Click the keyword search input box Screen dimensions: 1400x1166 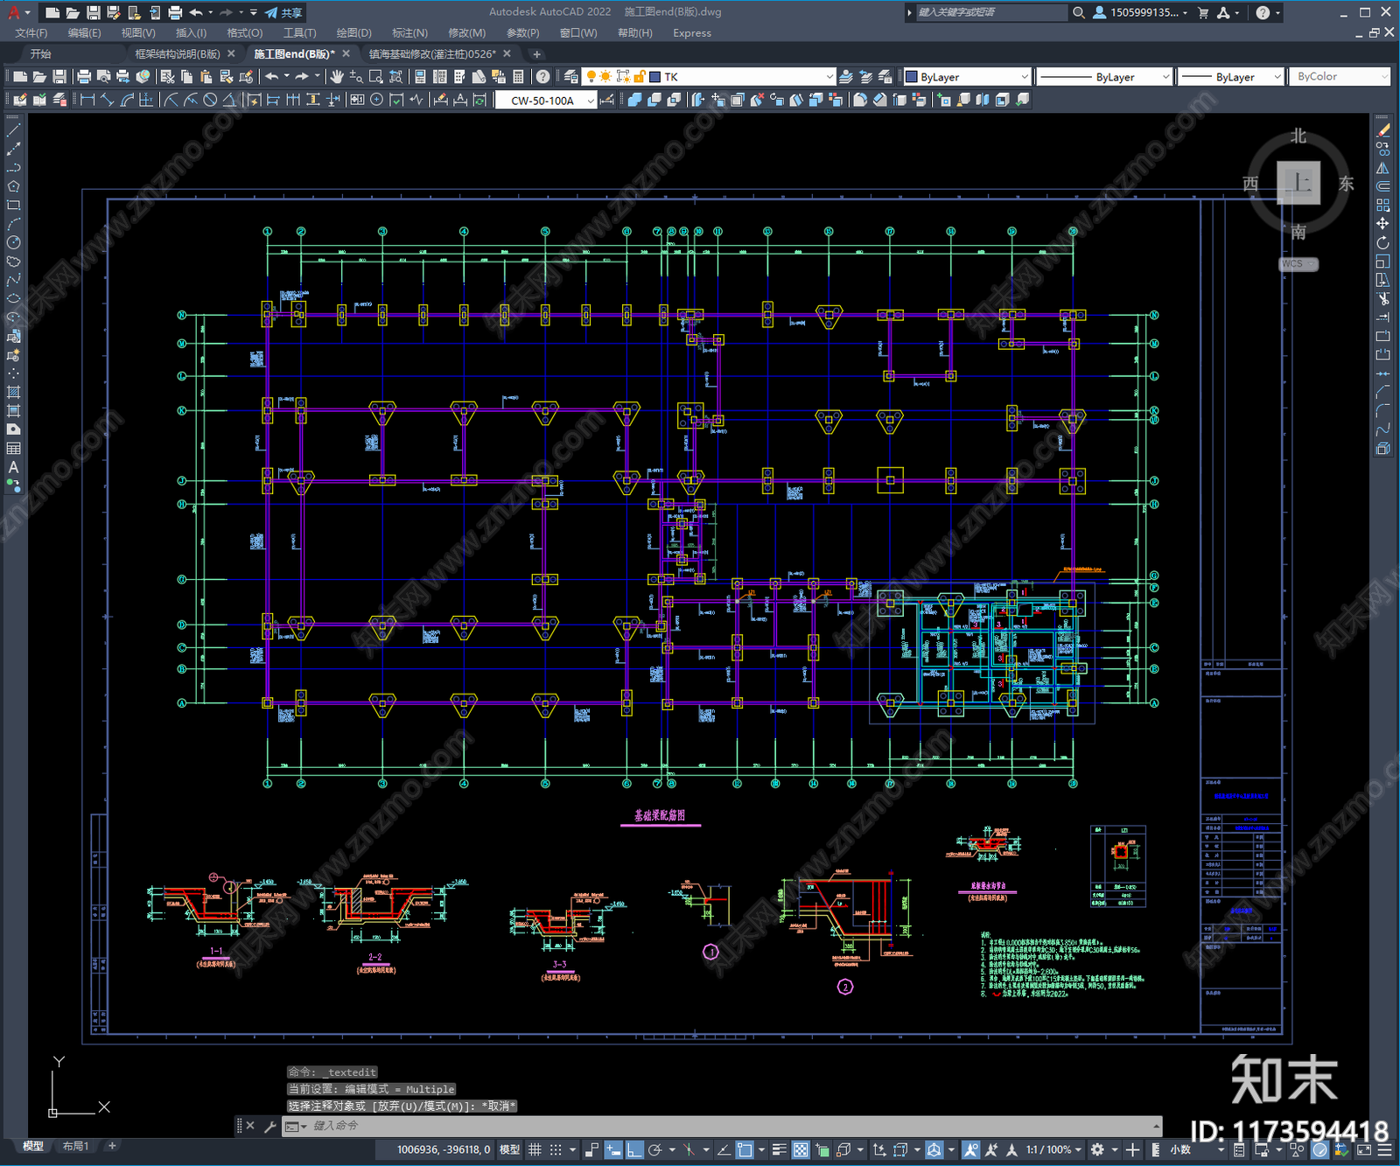(990, 12)
